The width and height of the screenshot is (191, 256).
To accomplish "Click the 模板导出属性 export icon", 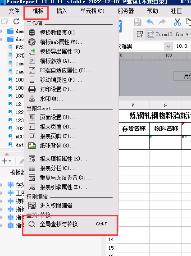I will pyautogui.click(x=32, y=51).
